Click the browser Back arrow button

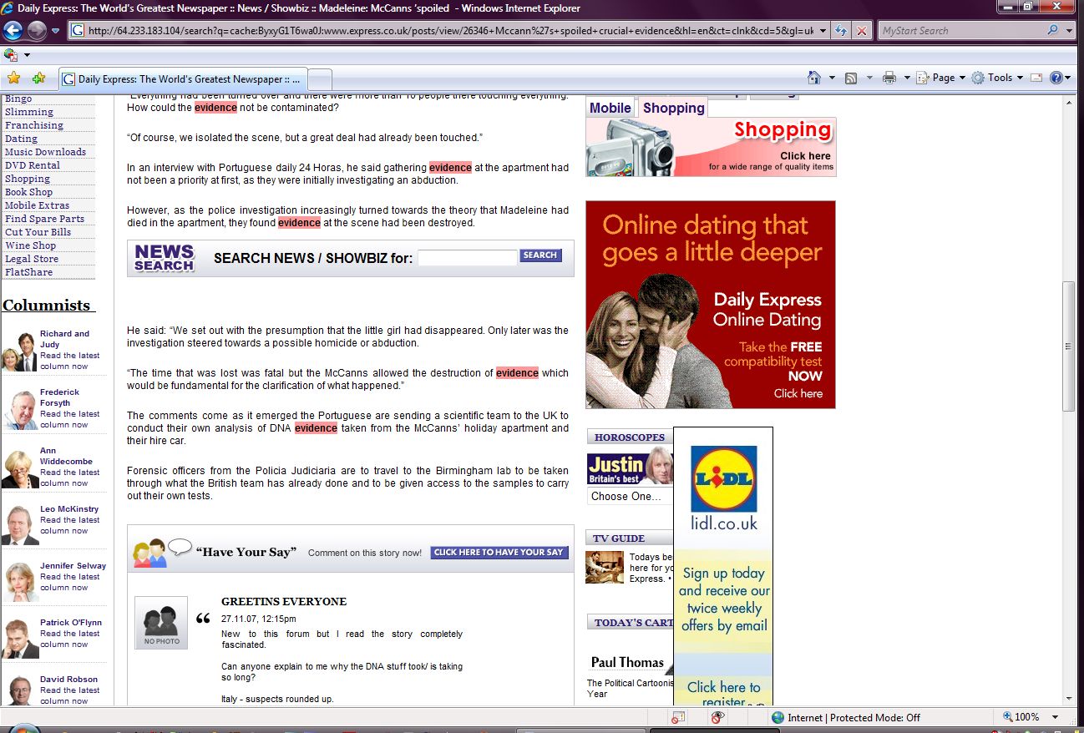[x=13, y=31]
